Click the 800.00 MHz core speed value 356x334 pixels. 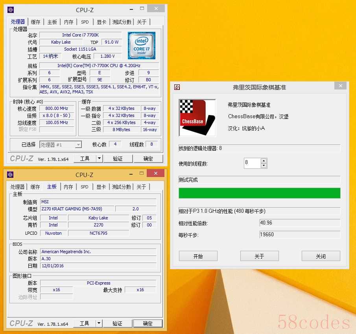[57, 108]
